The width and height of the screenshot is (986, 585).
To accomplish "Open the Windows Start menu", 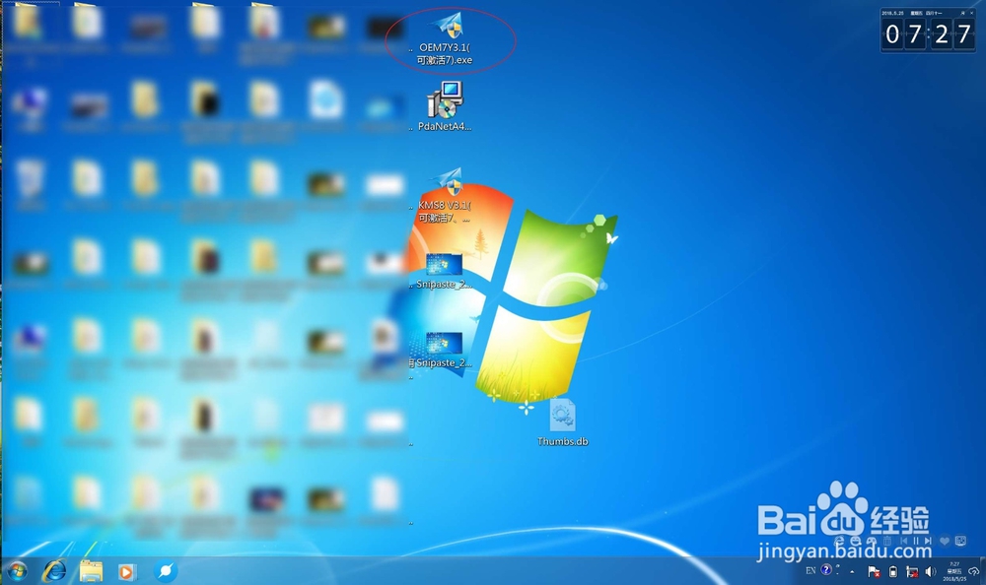I will point(17,570).
